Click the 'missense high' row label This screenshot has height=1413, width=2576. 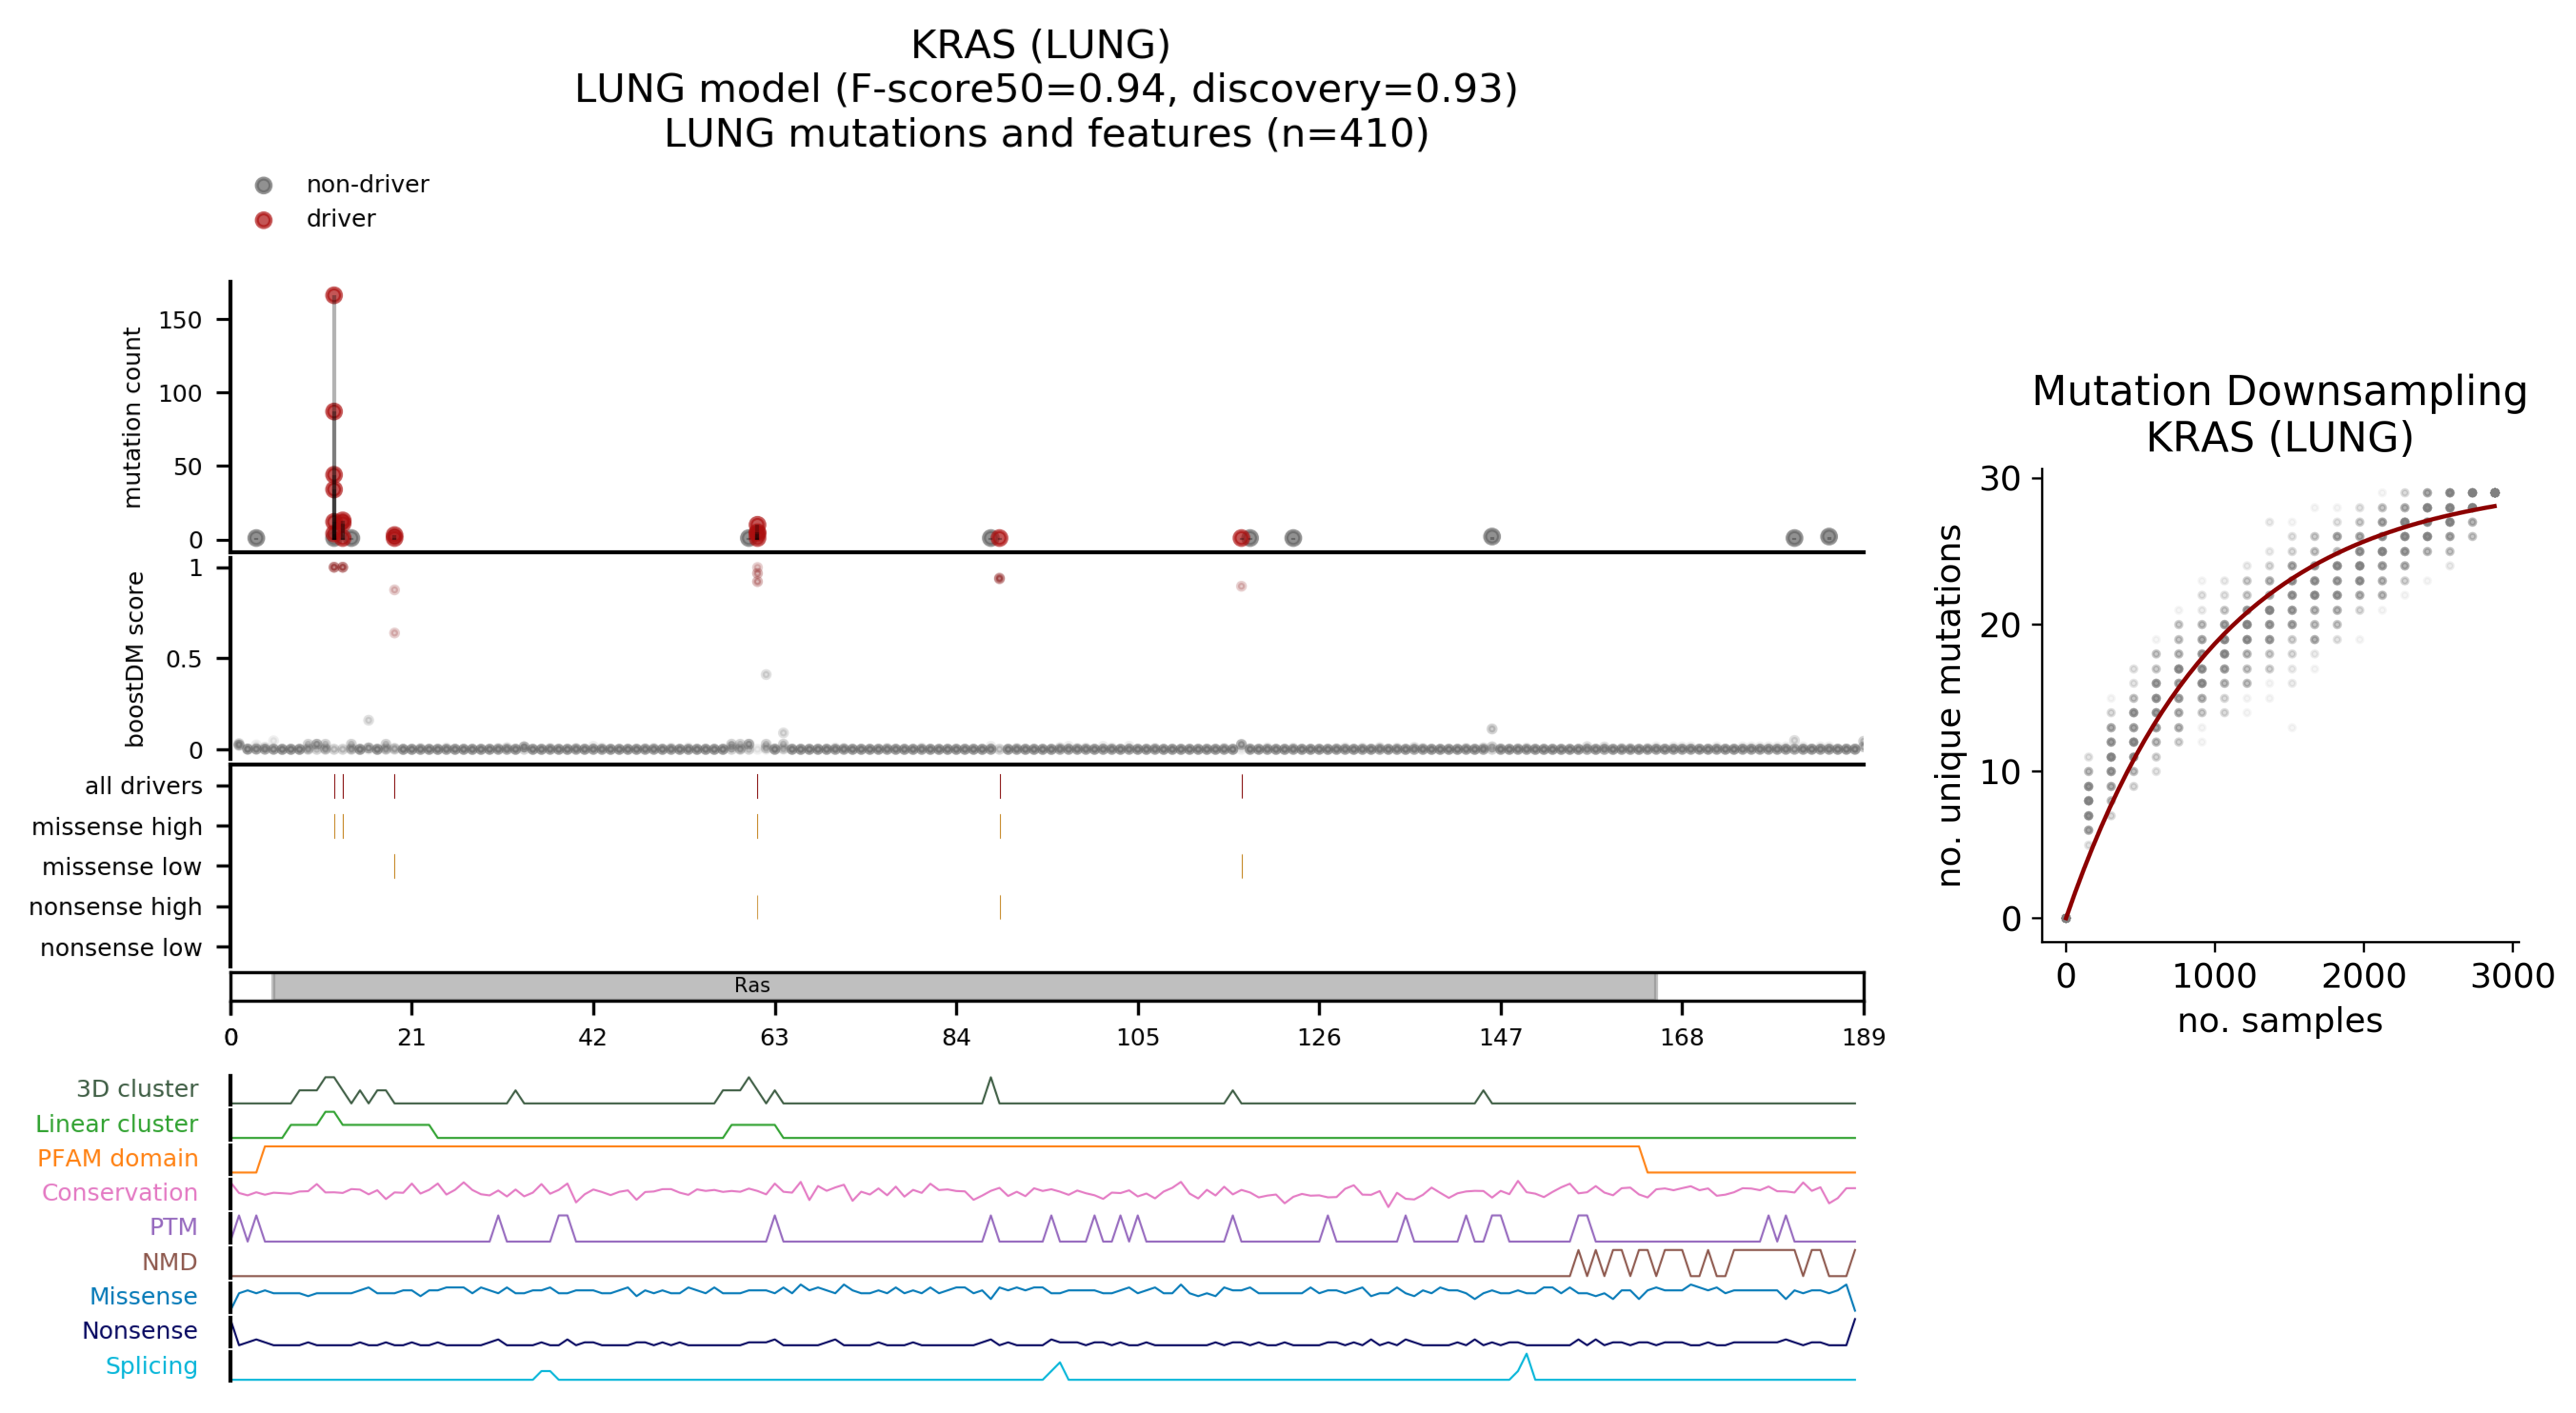tap(116, 827)
